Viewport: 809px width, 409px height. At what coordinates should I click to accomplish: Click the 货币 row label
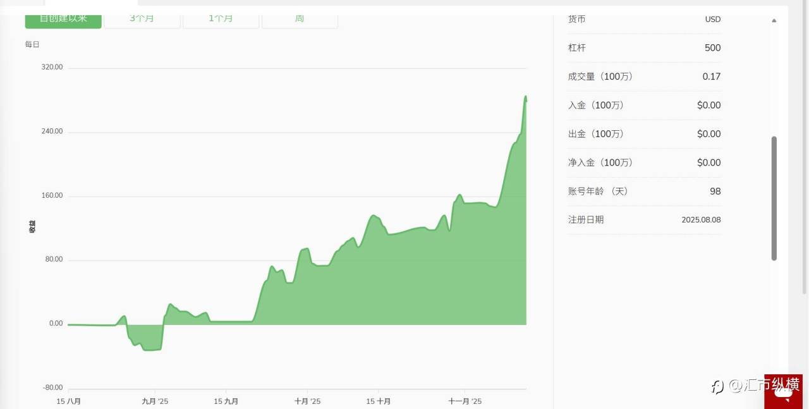click(576, 19)
